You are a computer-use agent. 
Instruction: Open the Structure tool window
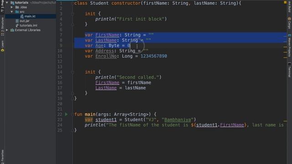coord(2,26)
